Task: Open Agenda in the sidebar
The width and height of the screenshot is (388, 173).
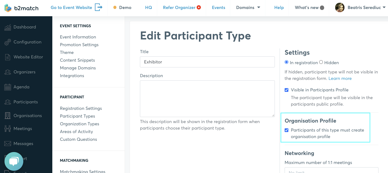Action: click(x=22, y=87)
